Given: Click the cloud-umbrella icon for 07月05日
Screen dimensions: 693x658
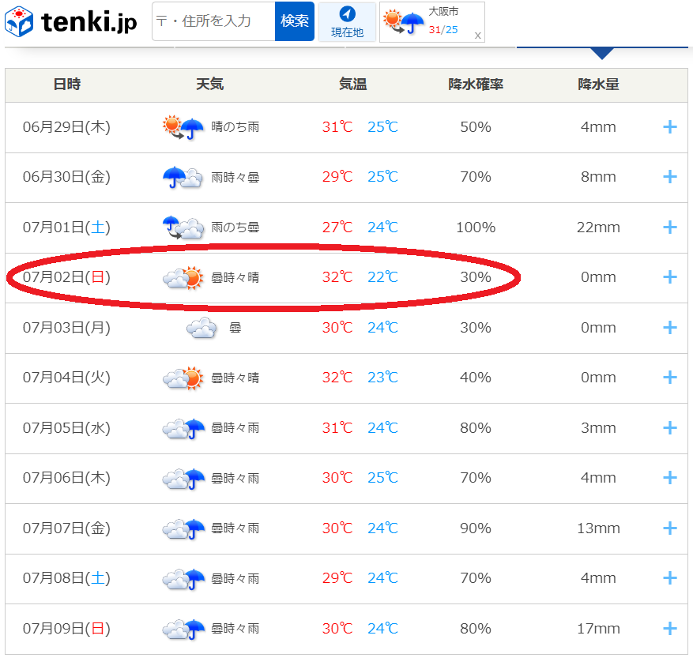Looking at the screenshot, I should tap(183, 428).
